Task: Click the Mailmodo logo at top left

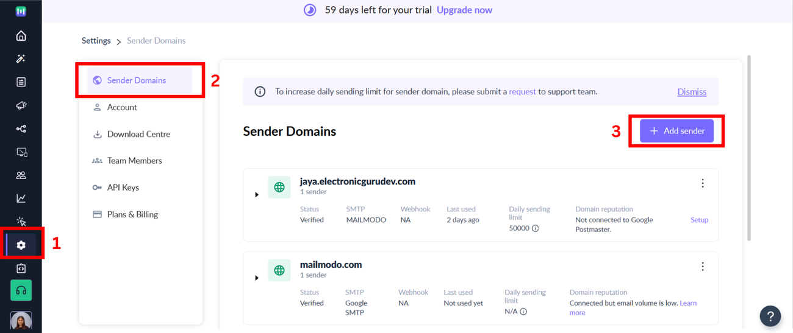Action: pos(21,10)
